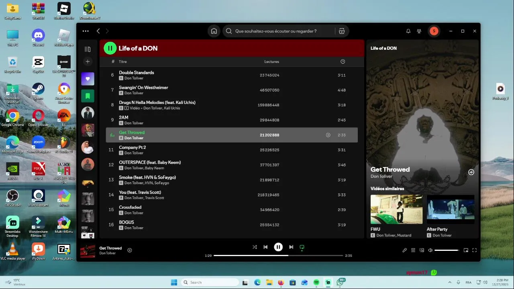Toggle shuffle in the player bar
The image size is (514, 289).
point(255,247)
